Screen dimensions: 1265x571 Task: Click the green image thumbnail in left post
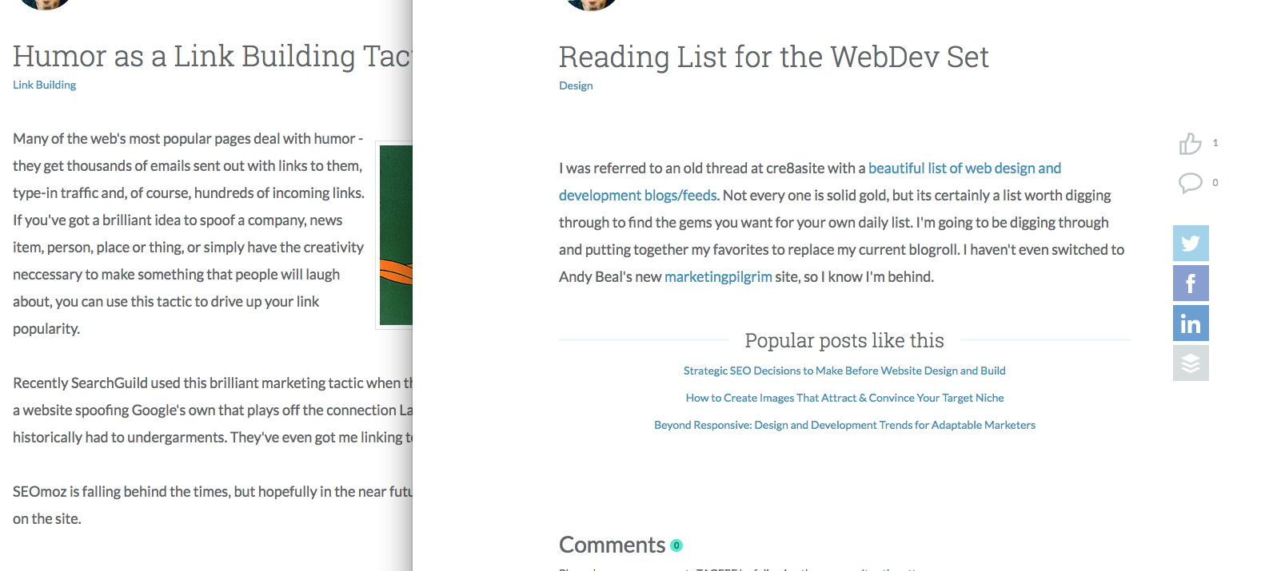(x=396, y=235)
